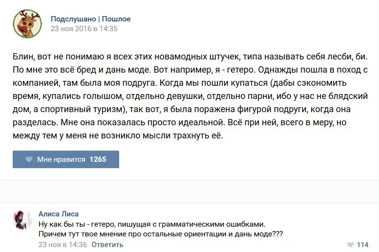
Task: Click the 1265 likes counter
Action: pos(98,159)
